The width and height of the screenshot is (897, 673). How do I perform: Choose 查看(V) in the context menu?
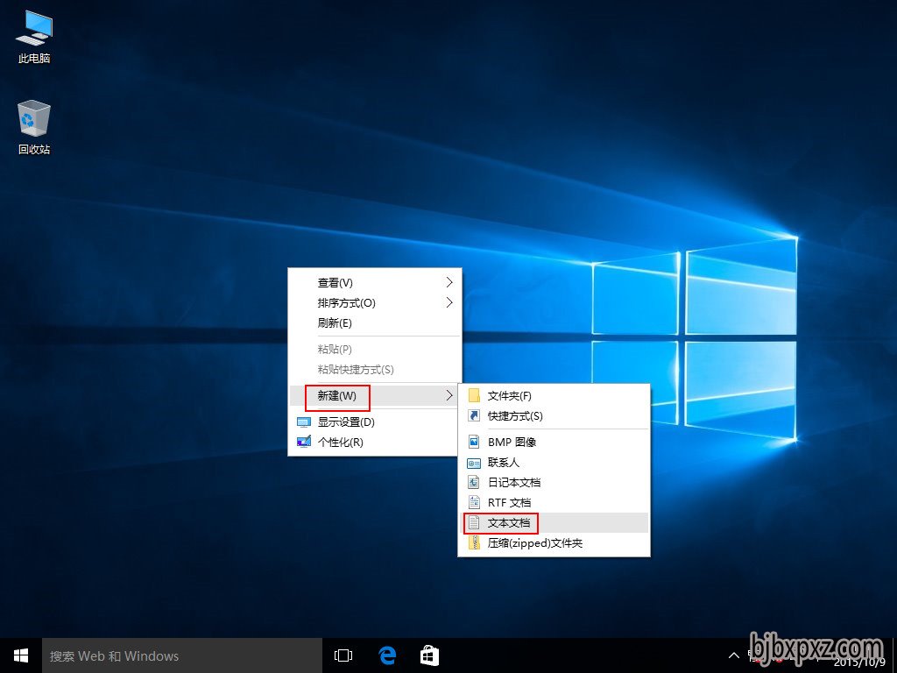click(x=375, y=283)
